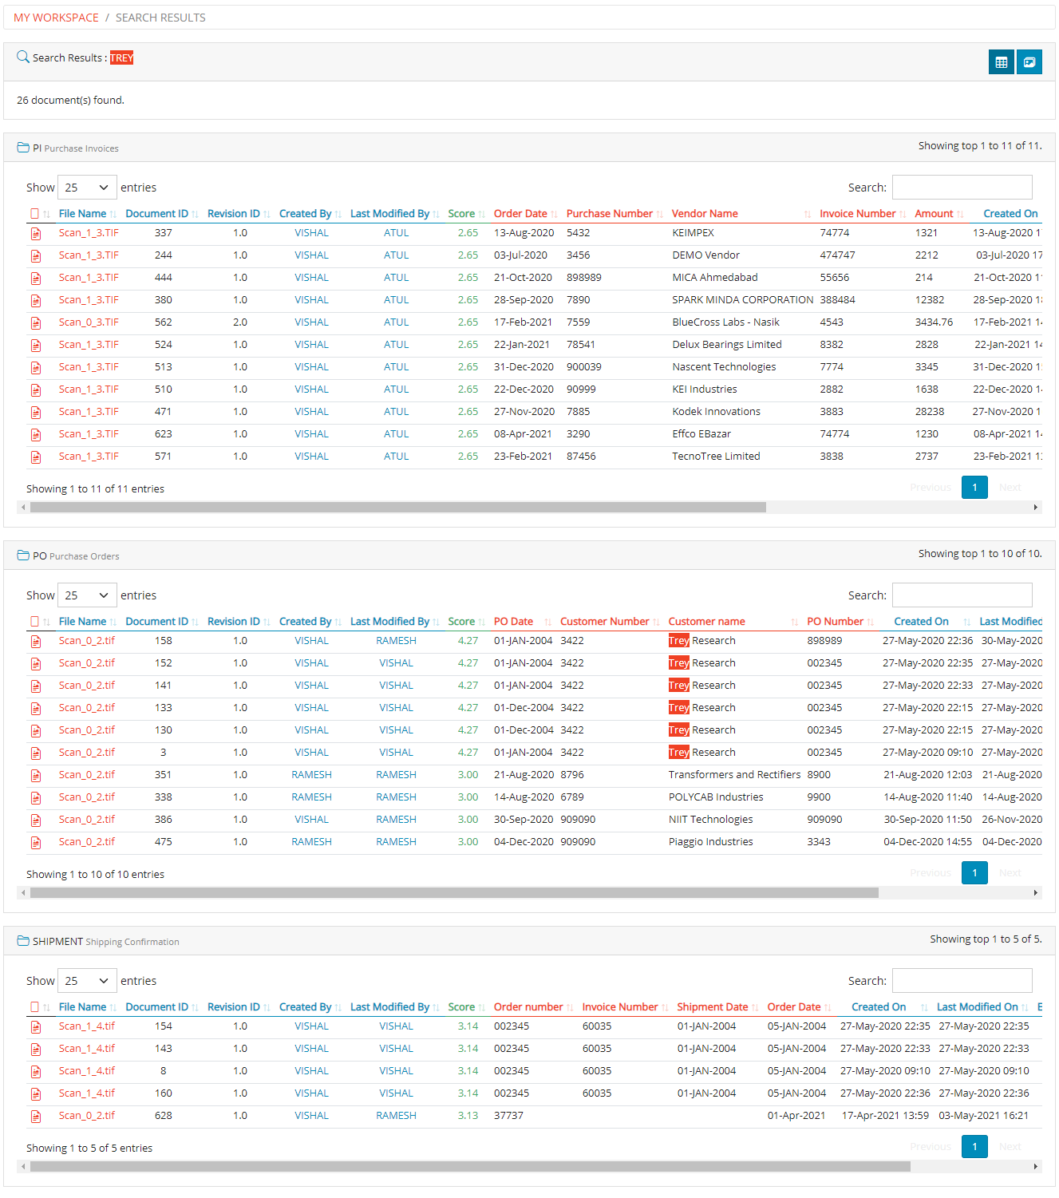Tick select-all checkbox in Purchase Orders table
The image size is (1059, 1198).
point(34,621)
